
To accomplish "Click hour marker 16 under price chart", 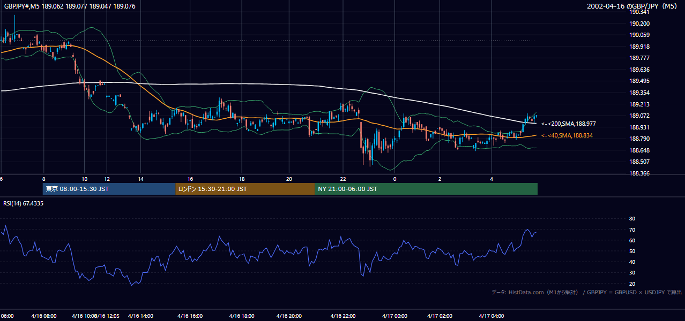I will [190, 179].
